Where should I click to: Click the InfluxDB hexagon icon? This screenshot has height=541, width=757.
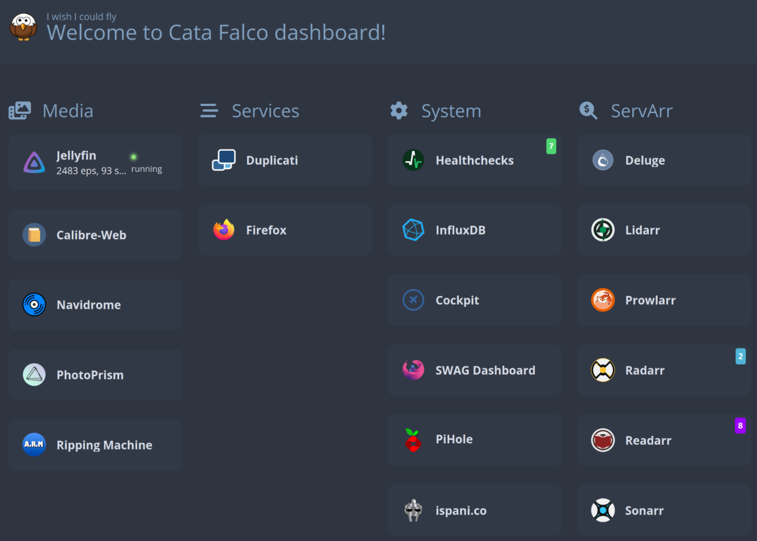tap(413, 230)
